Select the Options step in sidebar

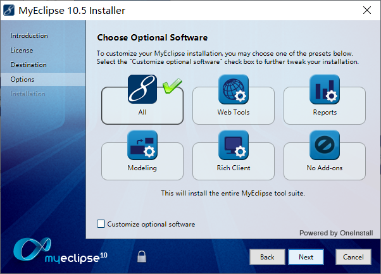click(43, 80)
